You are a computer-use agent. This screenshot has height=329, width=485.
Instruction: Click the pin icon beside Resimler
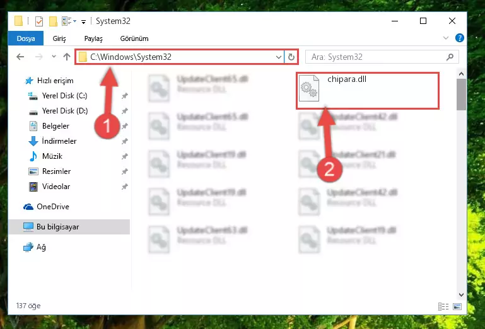[125, 171]
